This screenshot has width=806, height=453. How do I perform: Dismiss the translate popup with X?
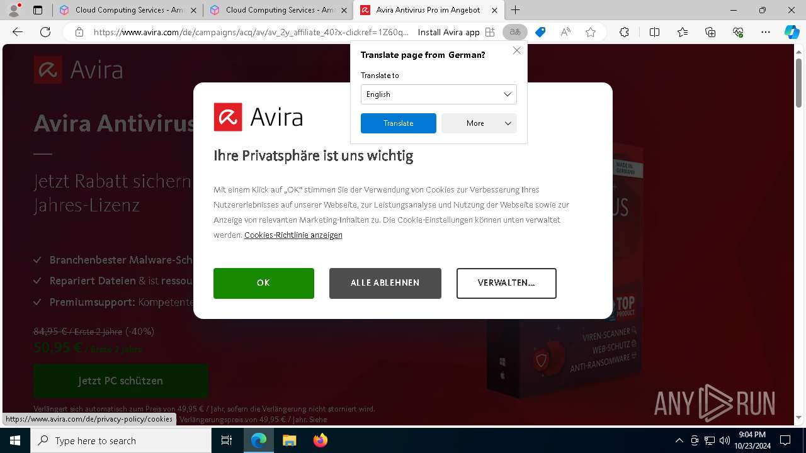pyautogui.click(x=517, y=50)
